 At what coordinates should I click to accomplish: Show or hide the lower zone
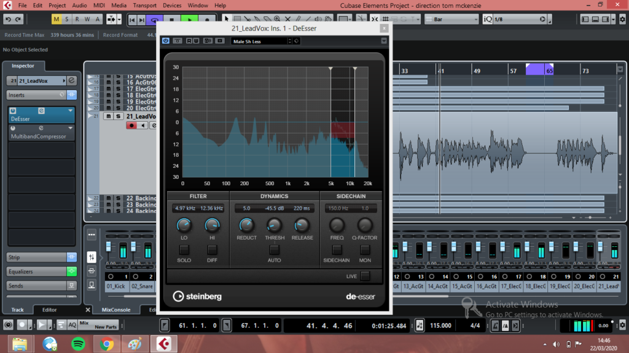[x=595, y=19]
